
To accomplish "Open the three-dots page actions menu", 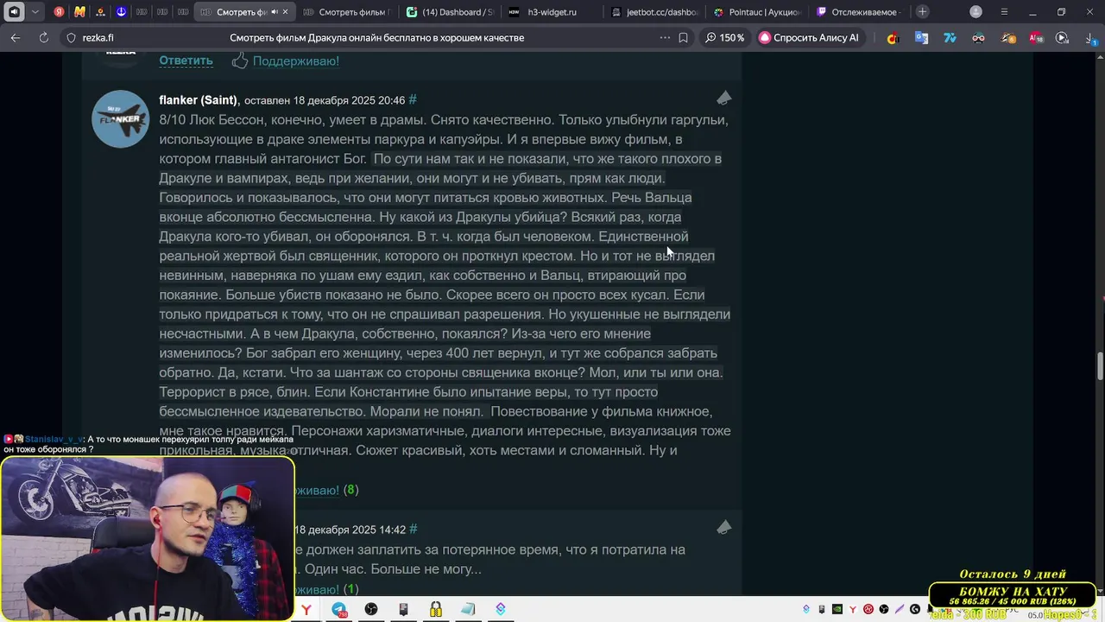I will click(x=665, y=38).
